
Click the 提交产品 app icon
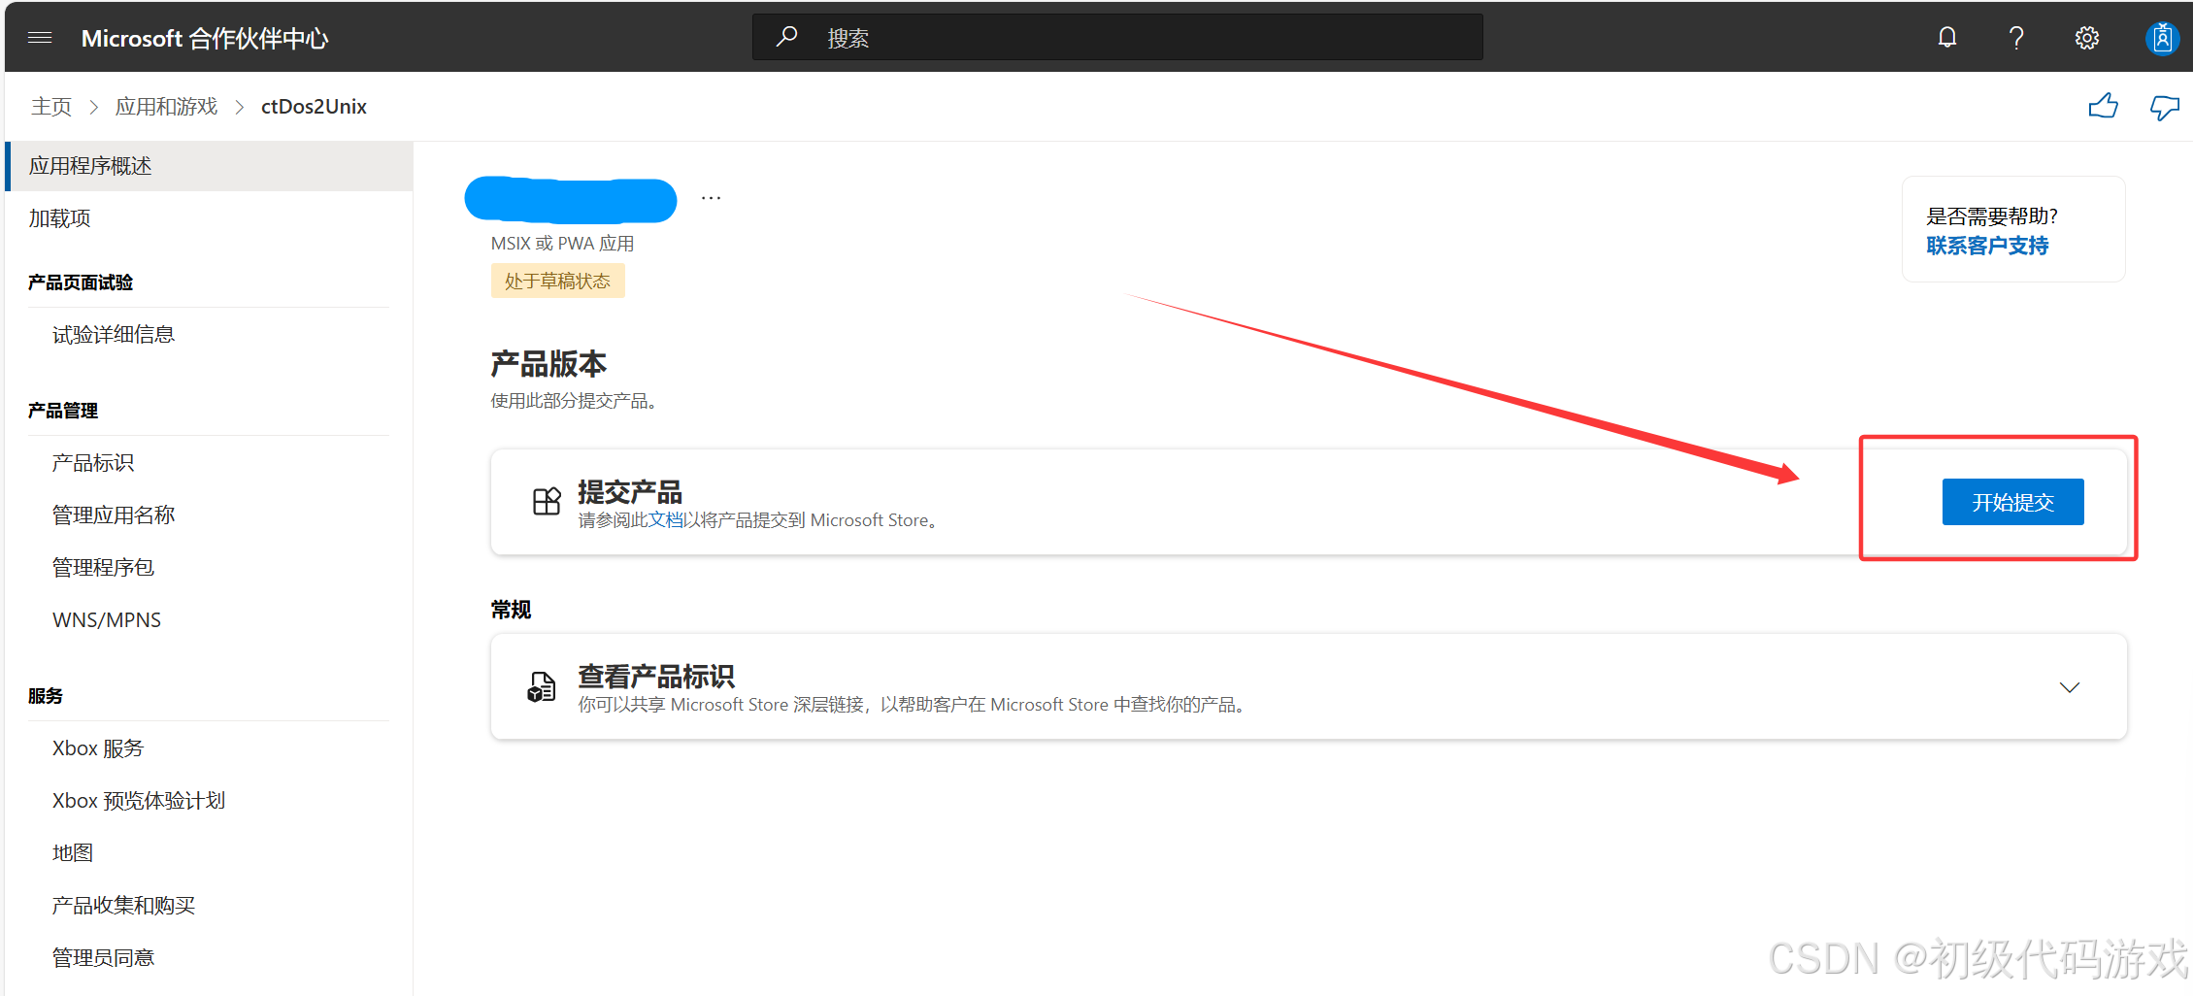click(x=547, y=501)
